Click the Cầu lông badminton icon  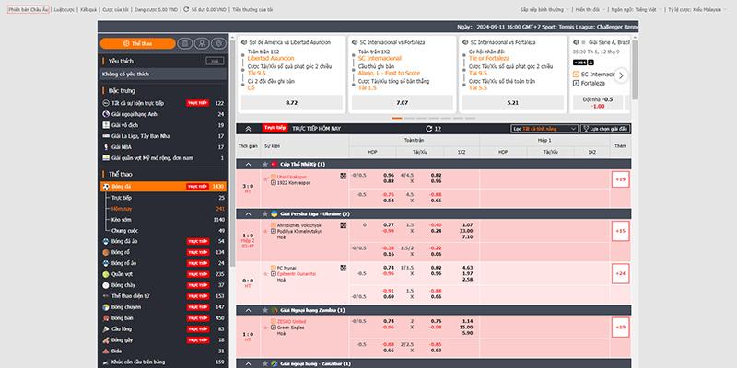click(x=106, y=329)
